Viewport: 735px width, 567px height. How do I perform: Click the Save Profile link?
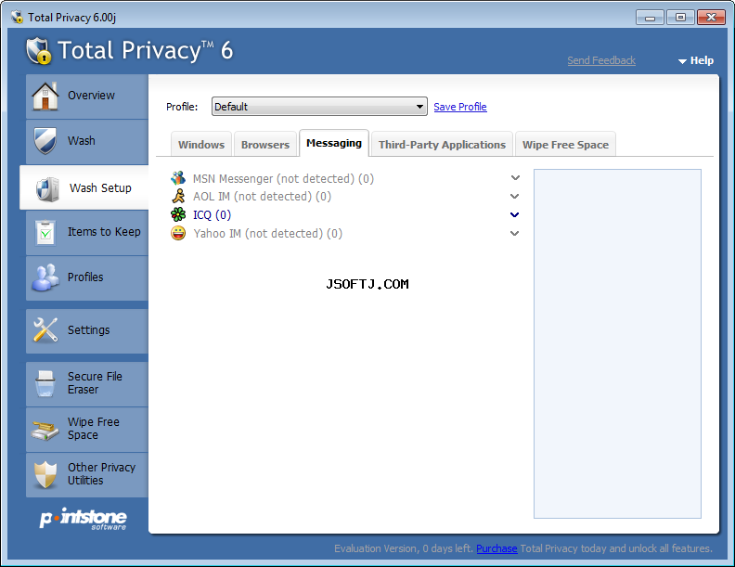click(460, 107)
